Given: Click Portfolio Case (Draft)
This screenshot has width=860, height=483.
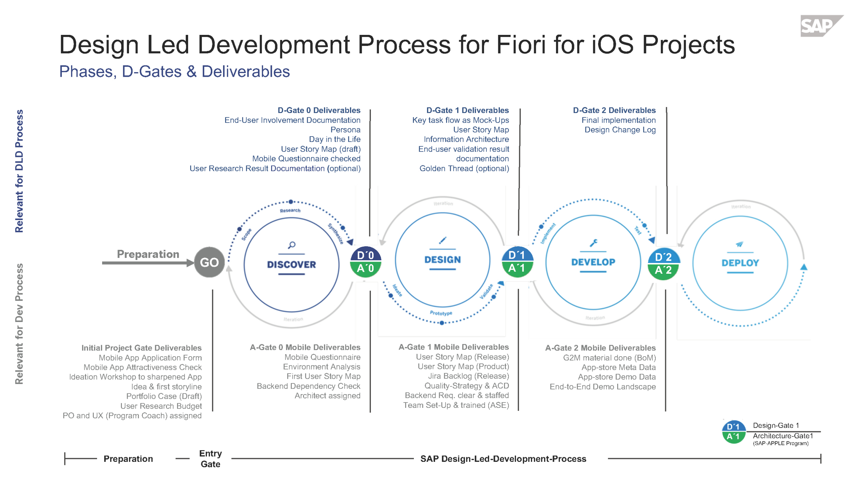Looking at the screenshot, I should pos(164,396).
